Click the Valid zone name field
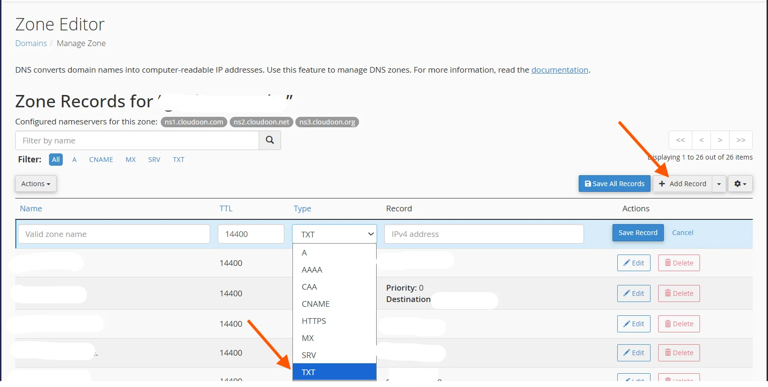 [114, 234]
